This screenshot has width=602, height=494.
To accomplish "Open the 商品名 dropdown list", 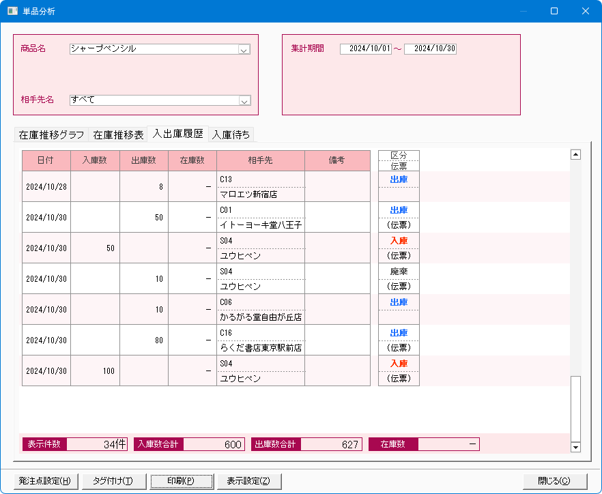I will pyautogui.click(x=244, y=49).
